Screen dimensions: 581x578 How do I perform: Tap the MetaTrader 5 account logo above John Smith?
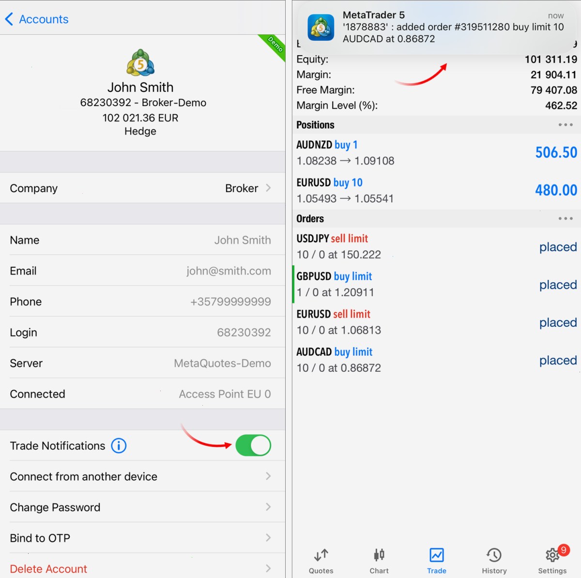tap(140, 63)
